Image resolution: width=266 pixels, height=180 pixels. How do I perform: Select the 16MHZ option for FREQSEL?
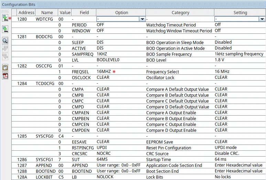tap(103, 72)
